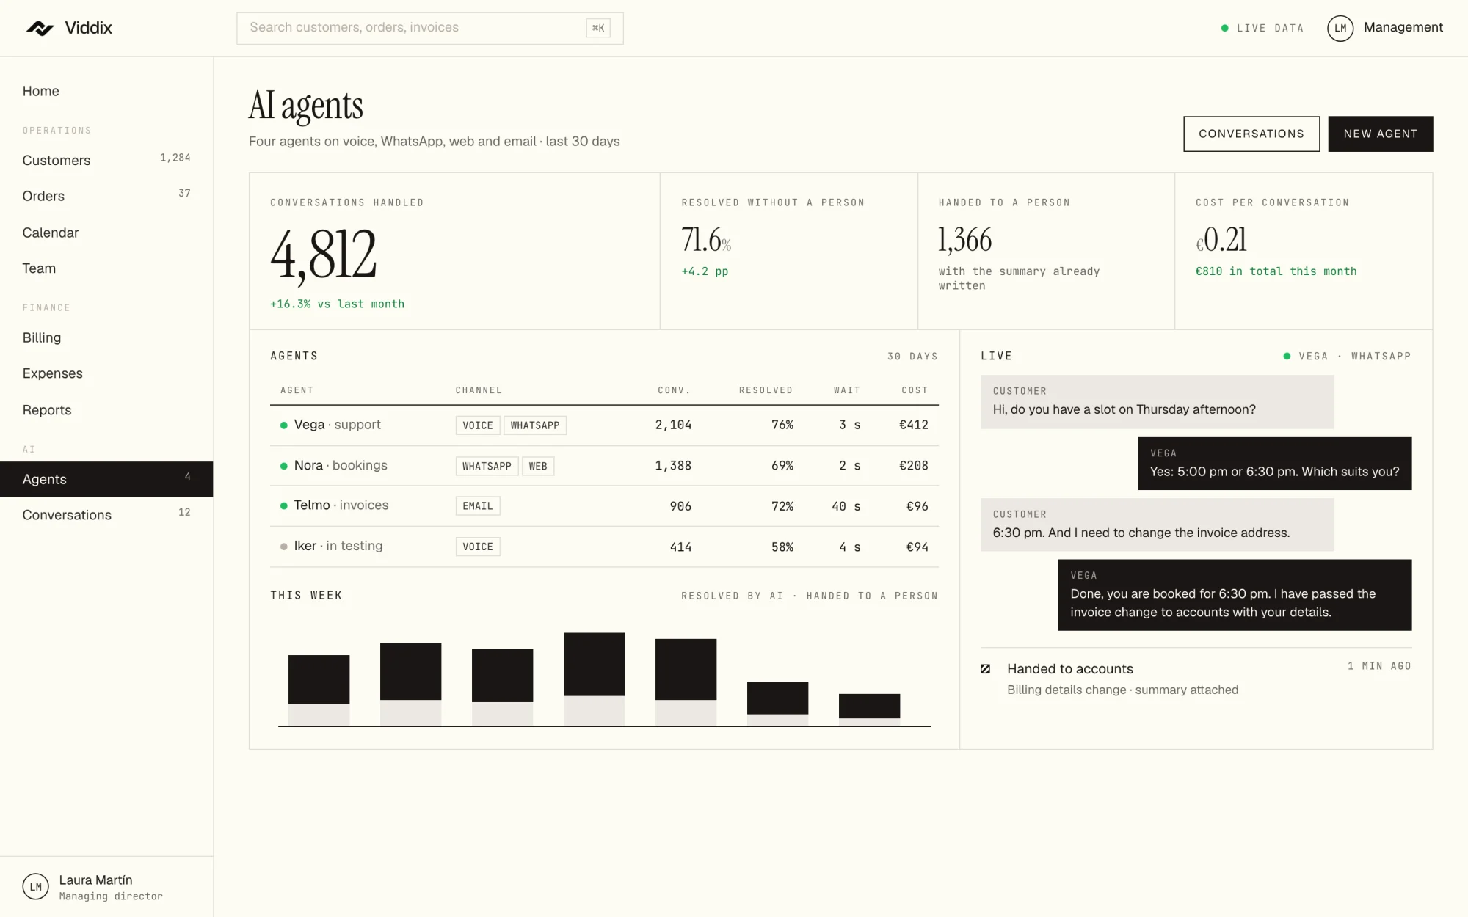Viewport: 1468px width, 917px height.
Task: Click Laura Martín's profile name
Action: click(x=95, y=880)
